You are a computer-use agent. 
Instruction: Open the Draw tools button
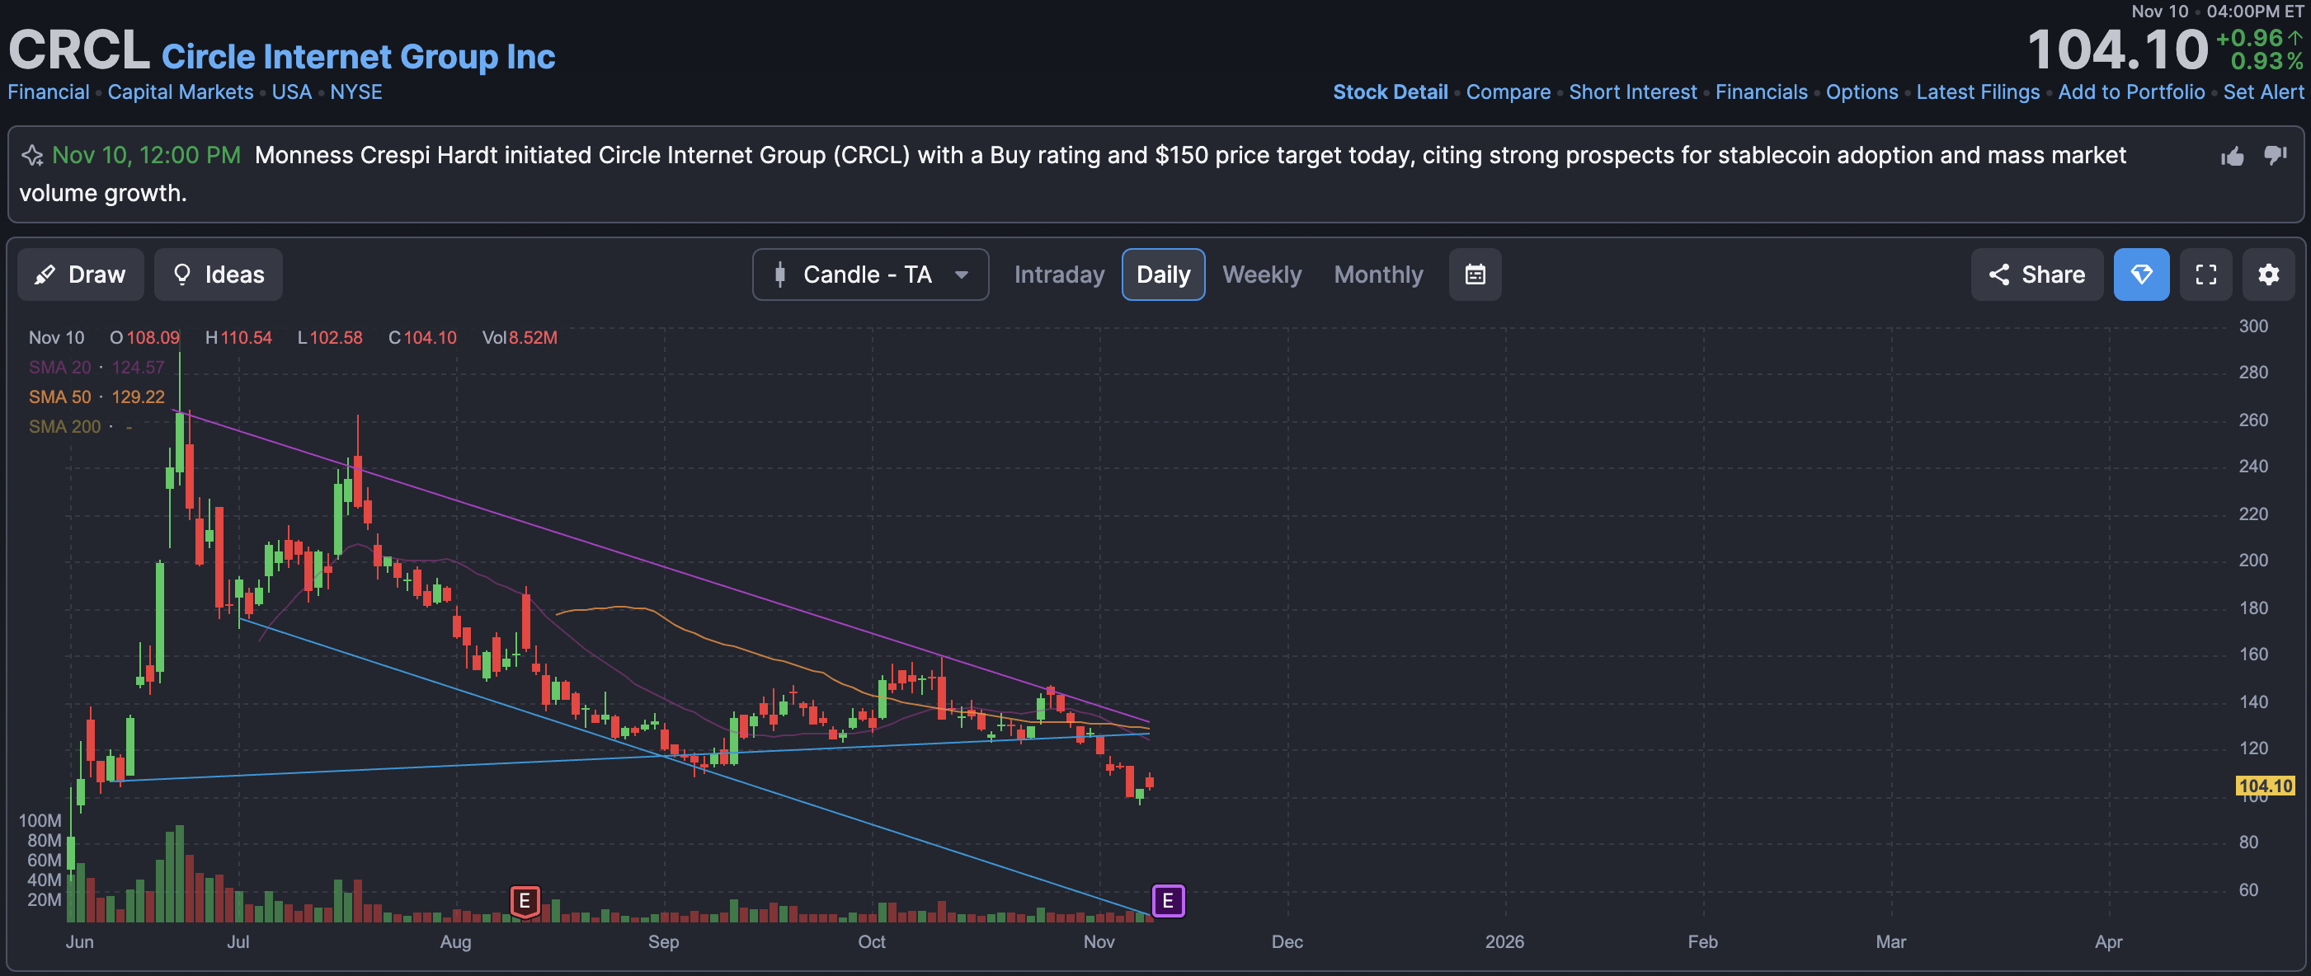pyautogui.click(x=81, y=274)
